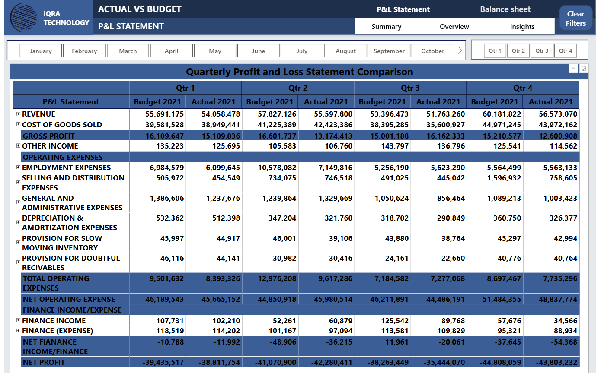This screenshot has height=373, width=601.
Task: Toggle the Qtr 3 filter
Action: (542, 50)
